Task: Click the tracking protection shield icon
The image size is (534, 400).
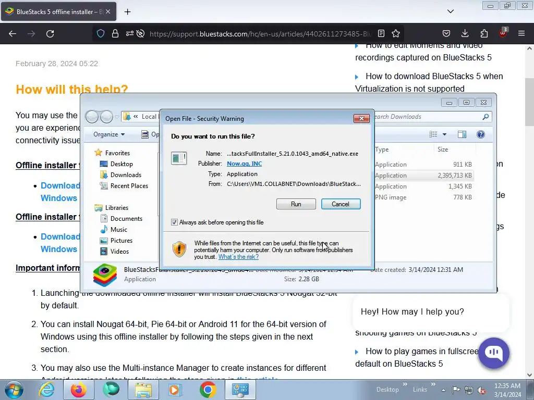Action: (101, 33)
